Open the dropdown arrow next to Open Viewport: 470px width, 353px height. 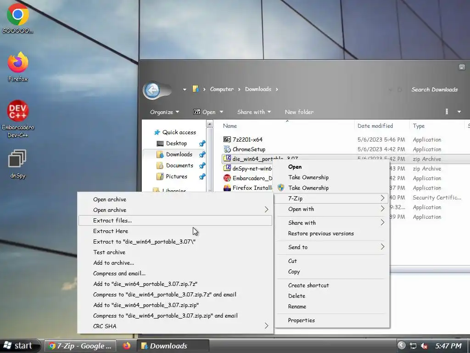pos(222,112)
